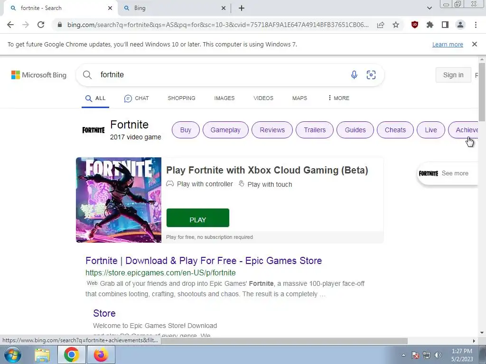
Task: Open the Extensions puzzle piece menu
Action: tap(430, 25)
